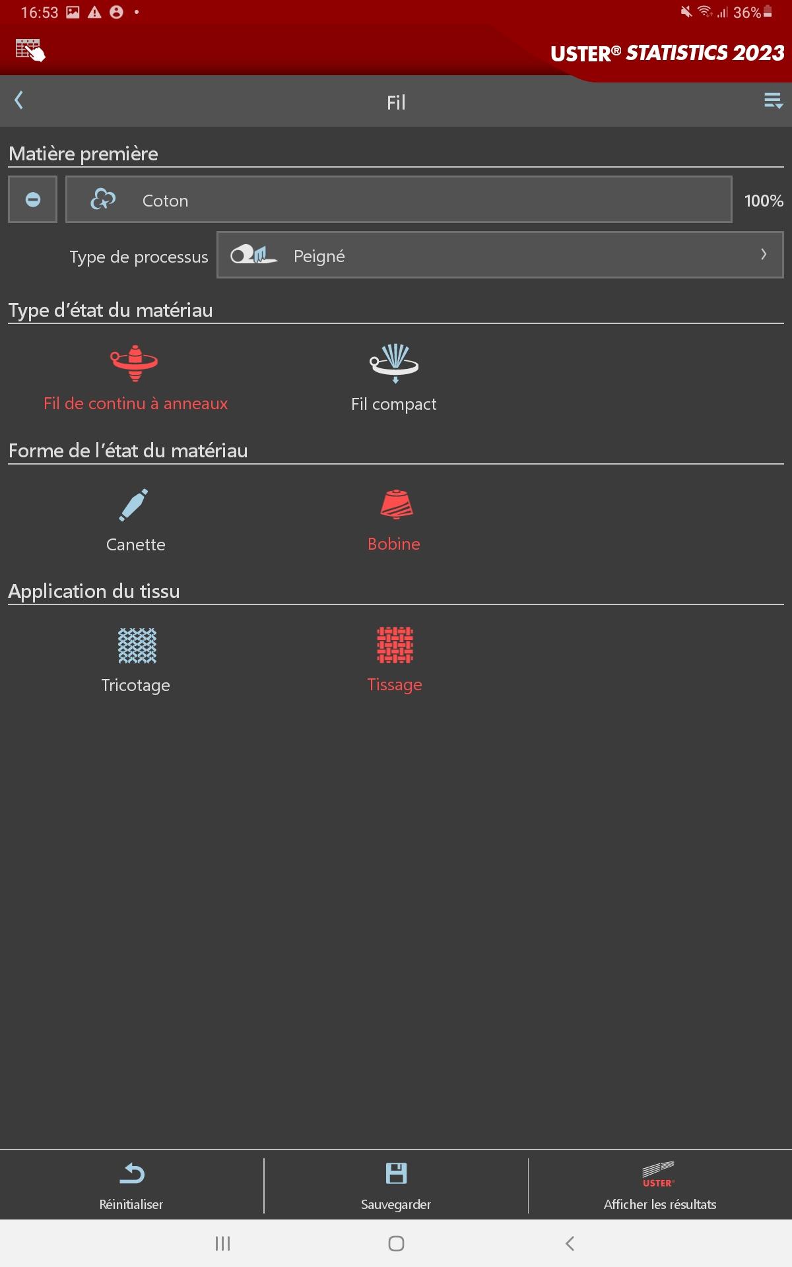Click the Application du tissu heading
The width and height of the screenshot is (792, 1267).
94,591
